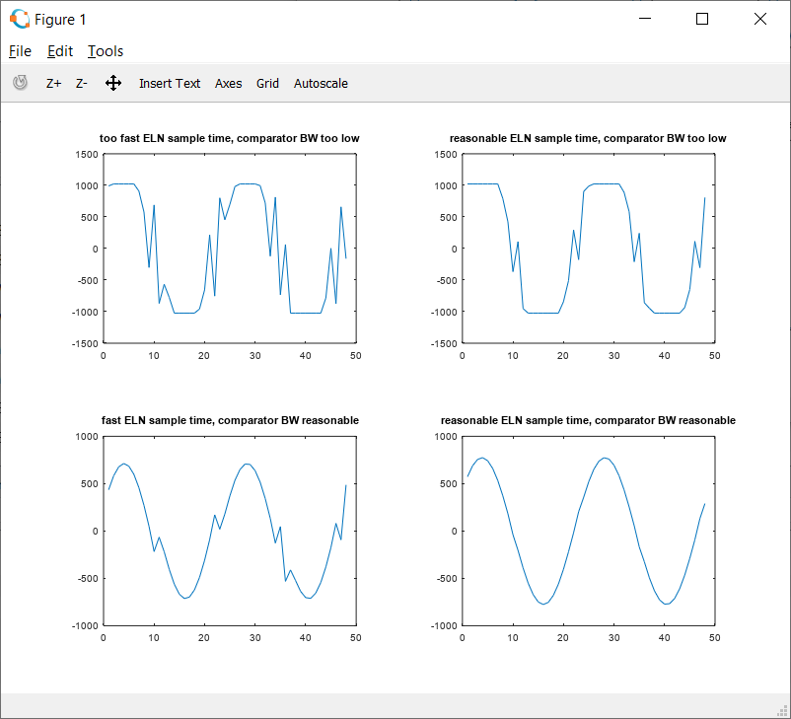Click inside the top-right 'reasonable ELN, BW too low' plot
791x719 pixels.
588,248
